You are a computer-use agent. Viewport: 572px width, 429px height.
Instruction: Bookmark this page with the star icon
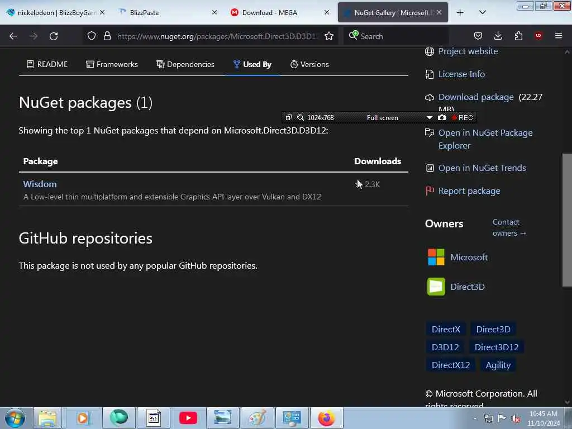coord(329,36)
